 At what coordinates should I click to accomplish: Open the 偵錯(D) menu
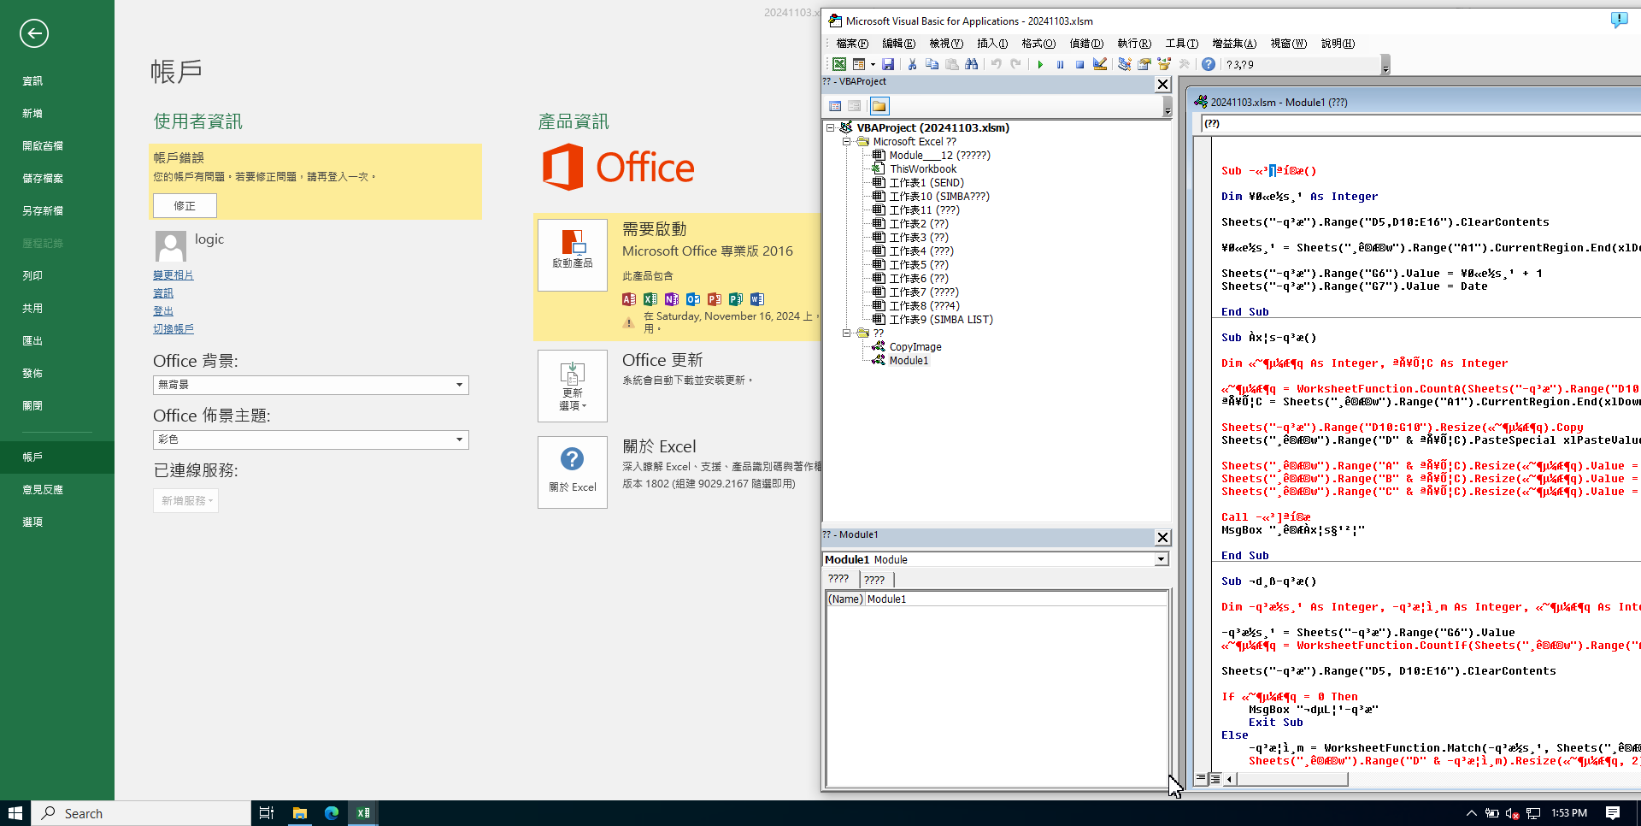(1085, 44)
